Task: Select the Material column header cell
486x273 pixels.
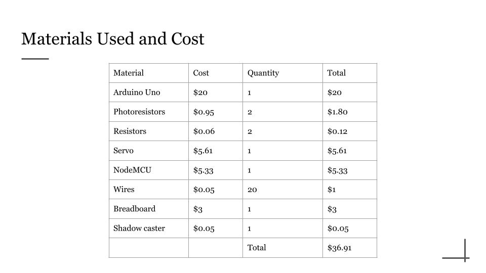Action: (x=149, y=73)
